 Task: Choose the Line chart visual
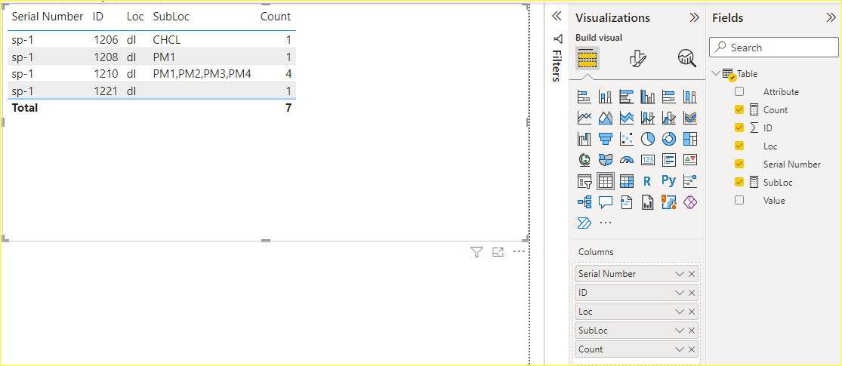click(x=584, y=118)
